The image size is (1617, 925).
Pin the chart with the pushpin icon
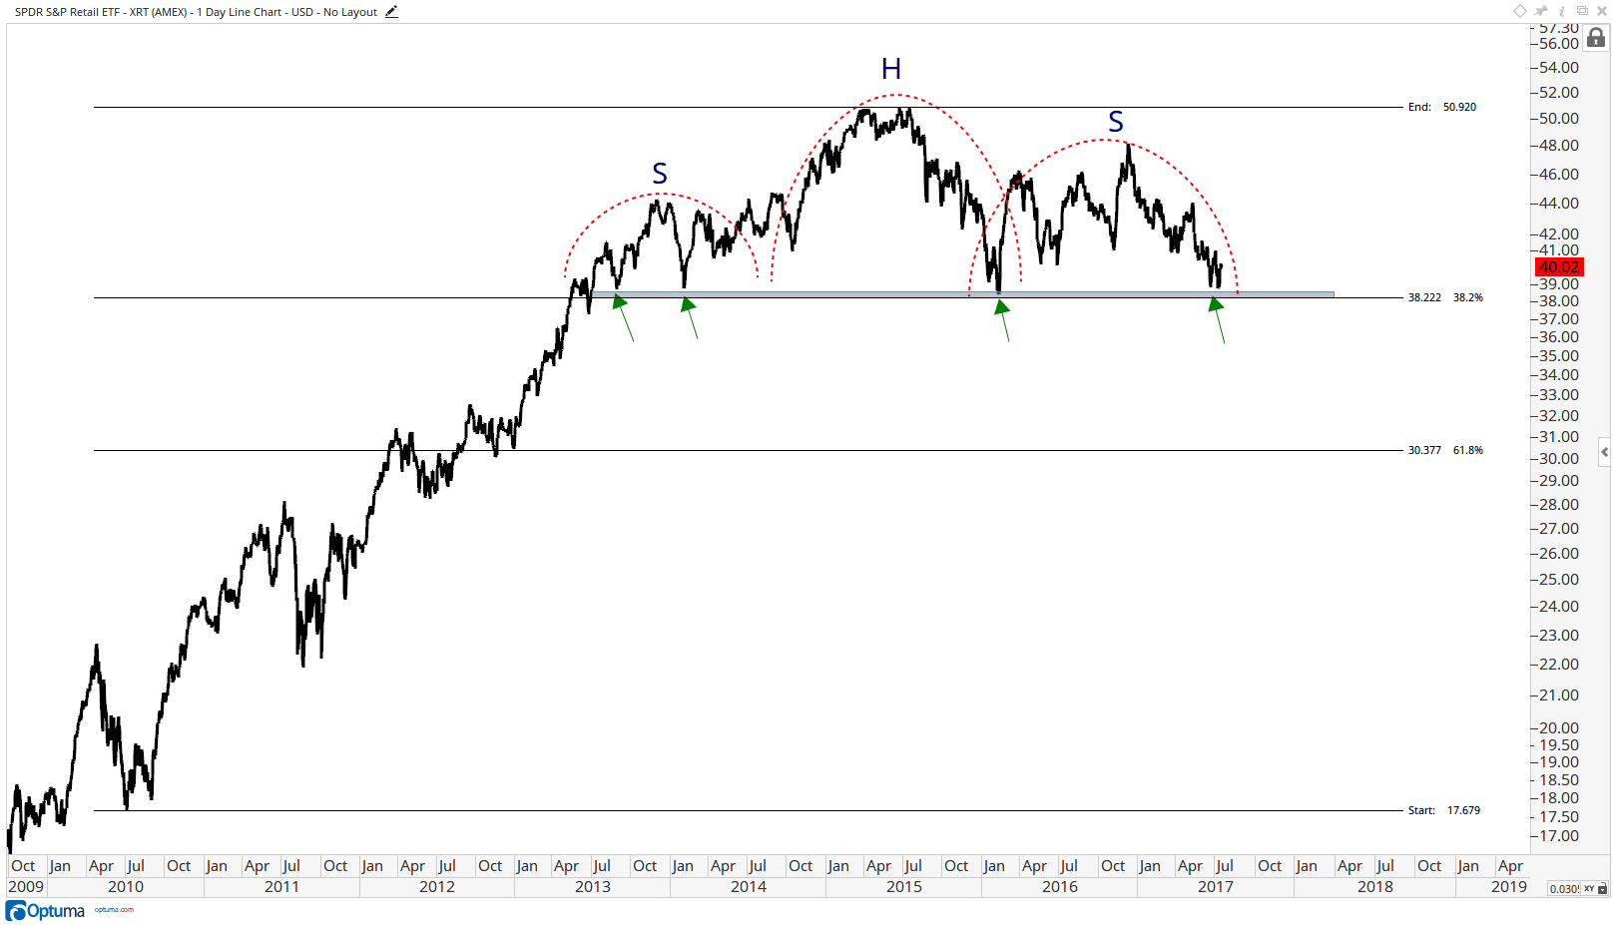point(1541,11)
